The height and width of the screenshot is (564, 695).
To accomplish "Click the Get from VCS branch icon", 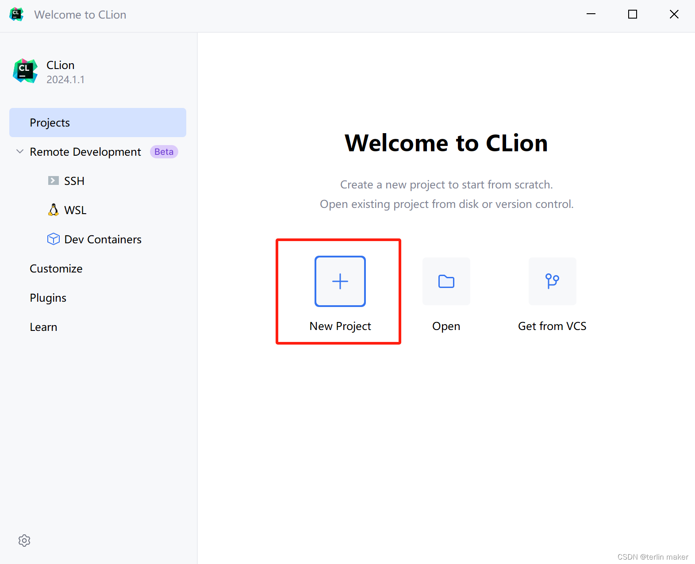I will click(x=553, y=281).
